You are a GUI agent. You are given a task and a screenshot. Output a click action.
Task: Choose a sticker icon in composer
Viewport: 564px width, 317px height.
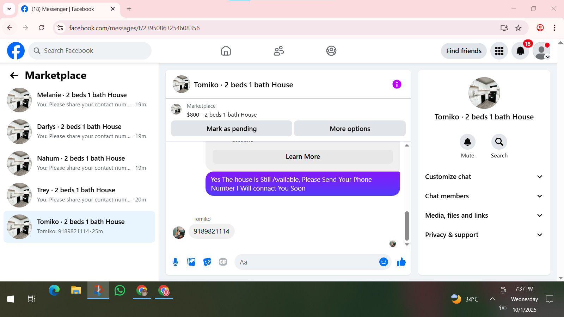[x=207, y=262]
